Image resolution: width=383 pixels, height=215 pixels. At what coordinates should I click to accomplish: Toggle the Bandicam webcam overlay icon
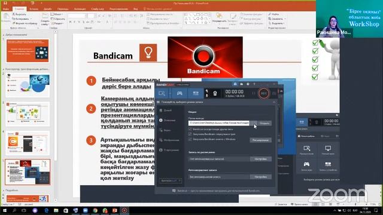(x=215, y=93)
